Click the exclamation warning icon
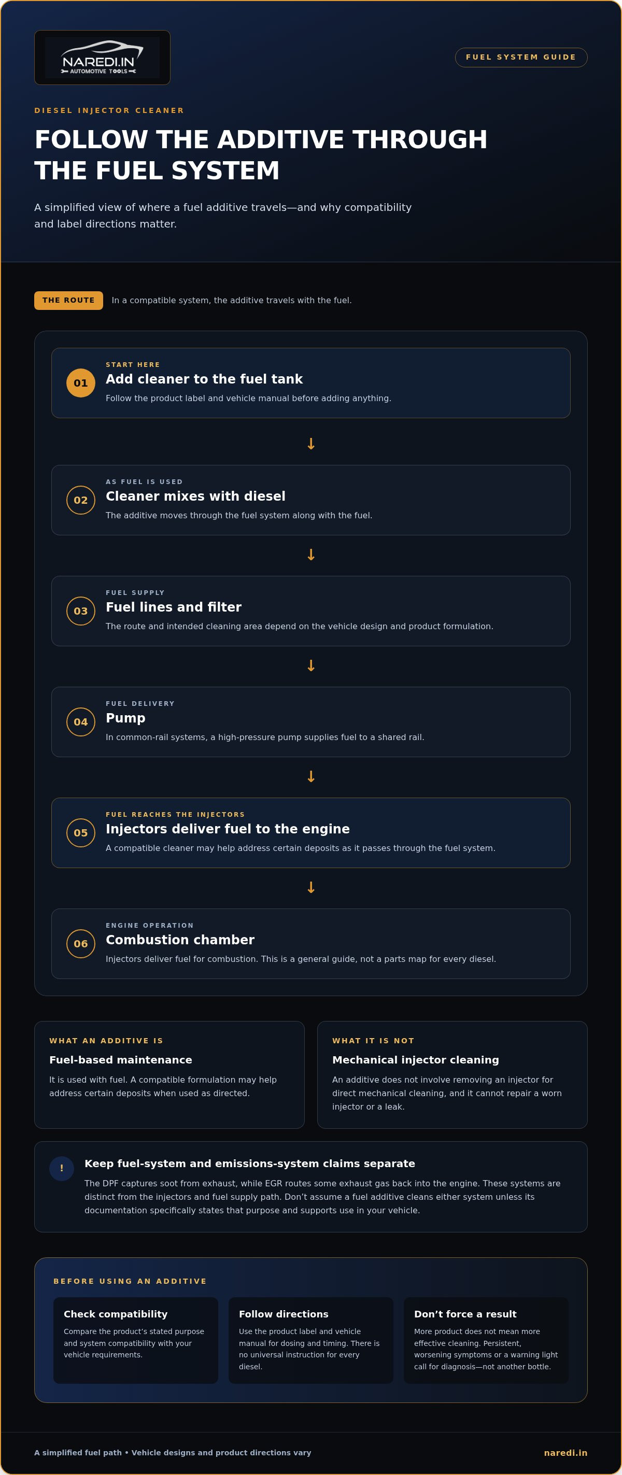Screen dimensions: 622x1475 point(62,1168)
